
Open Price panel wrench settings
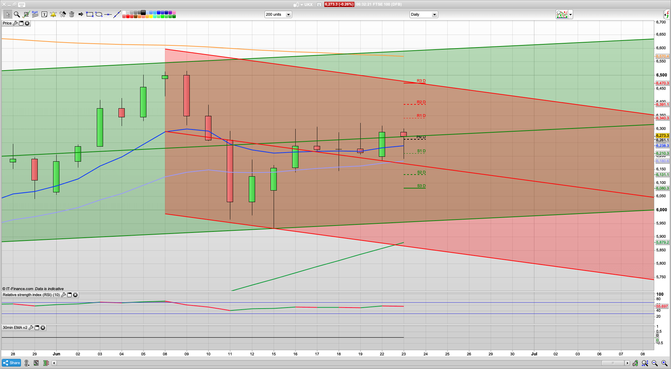click(x=15, y=23)
